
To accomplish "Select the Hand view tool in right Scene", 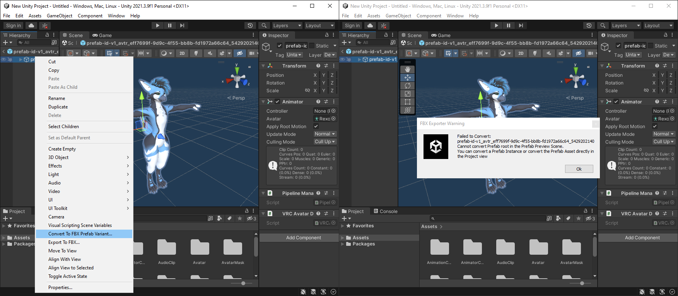I will click(408, 69).
